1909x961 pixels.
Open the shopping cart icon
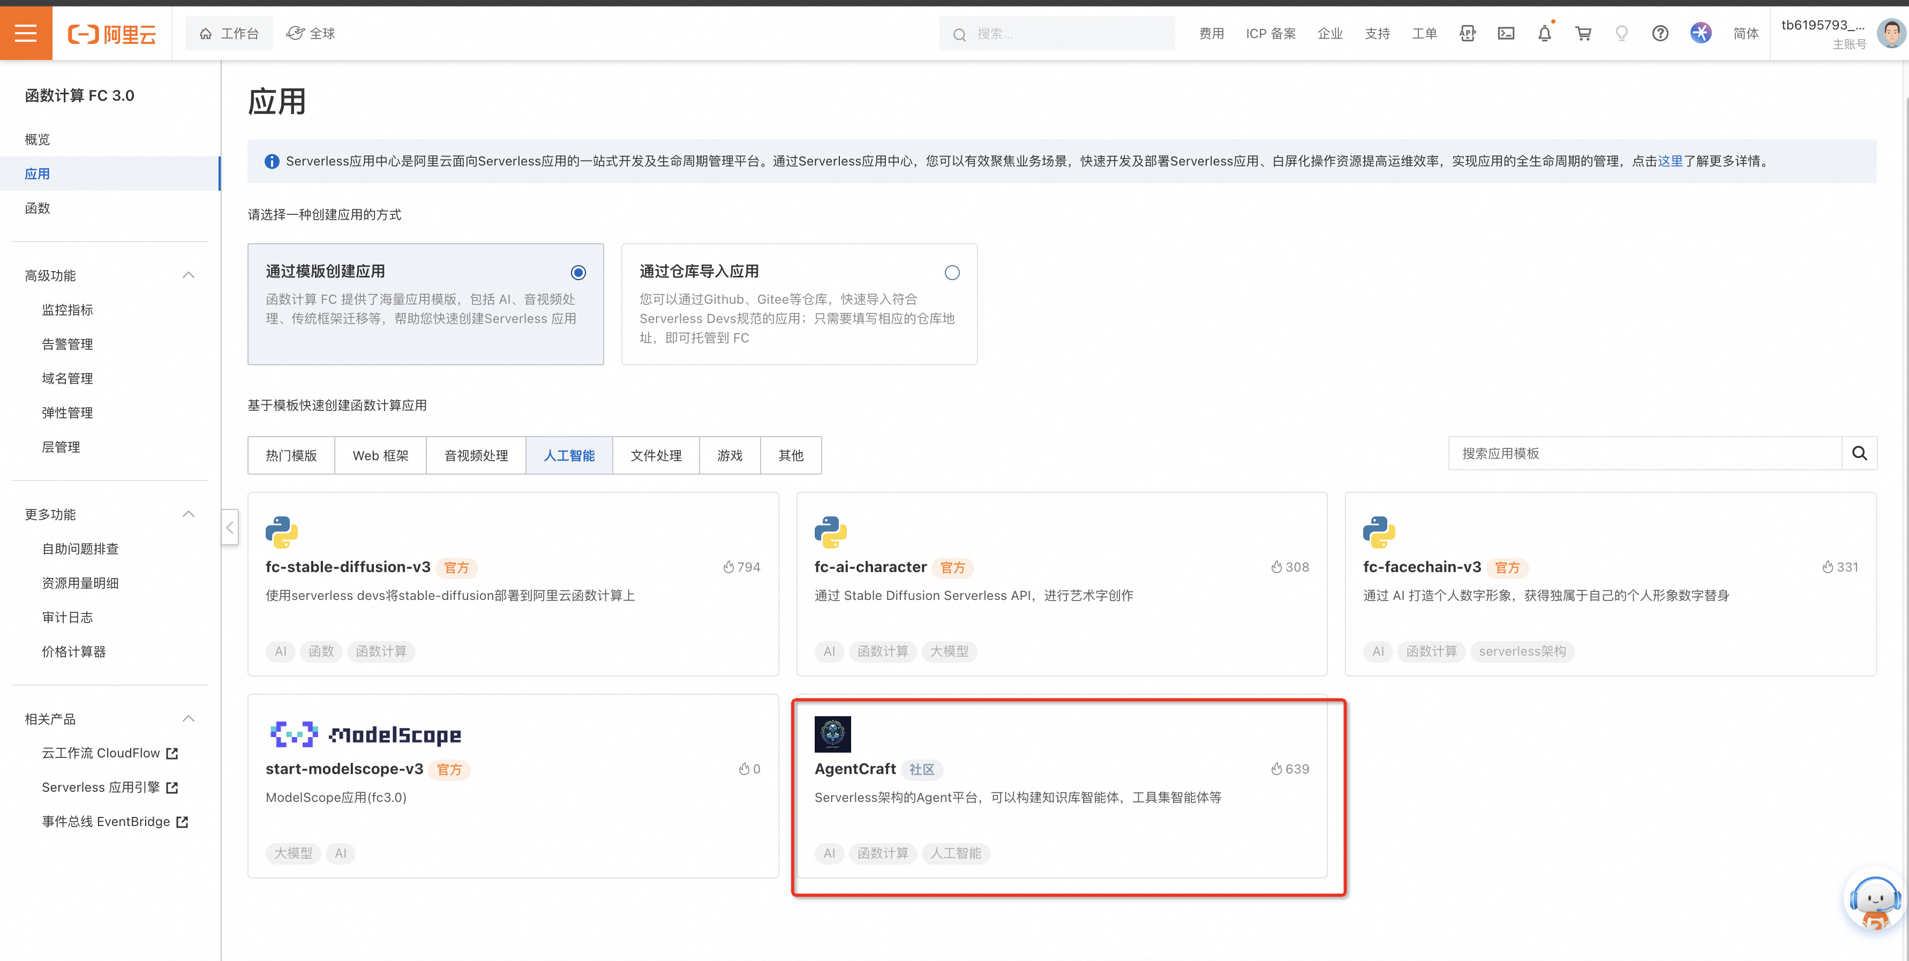(x=1583, y=33)
